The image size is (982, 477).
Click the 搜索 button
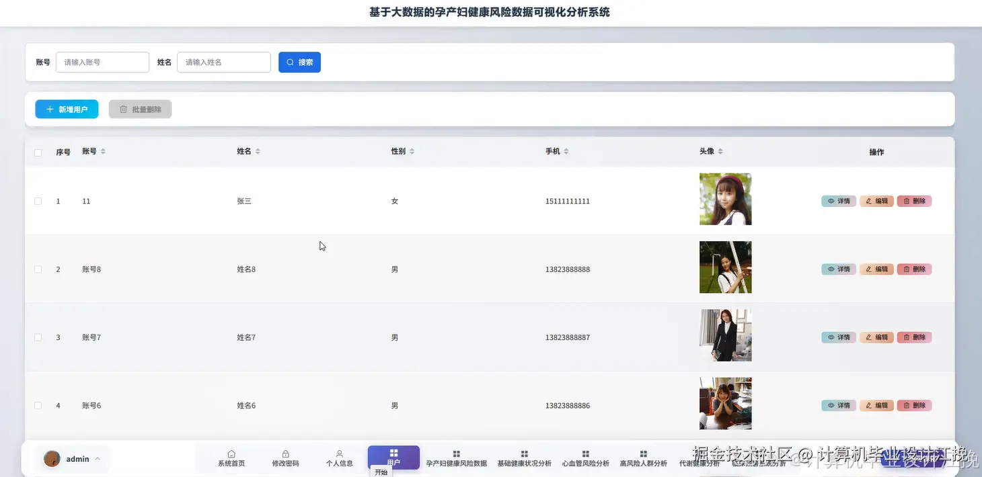point(299,62)
